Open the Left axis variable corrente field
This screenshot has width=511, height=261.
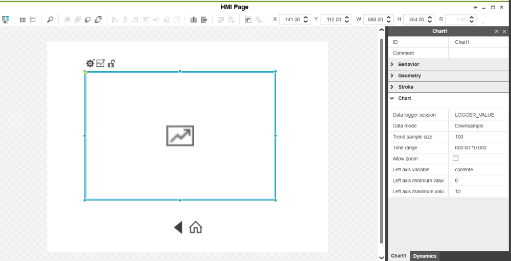(478, 170)
